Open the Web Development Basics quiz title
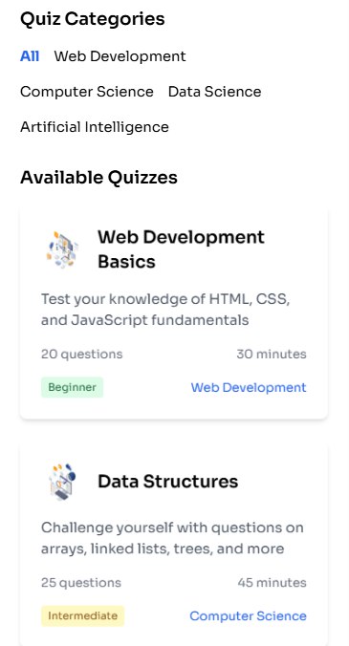The image size is (349, 646). (181, 248)
